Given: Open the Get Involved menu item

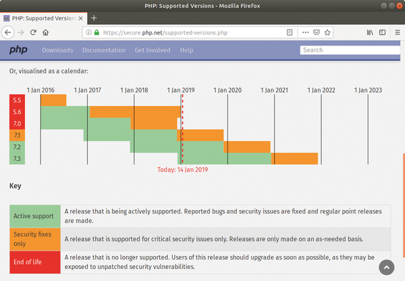Looking at the screenshot, I should [x=153, y=50].
